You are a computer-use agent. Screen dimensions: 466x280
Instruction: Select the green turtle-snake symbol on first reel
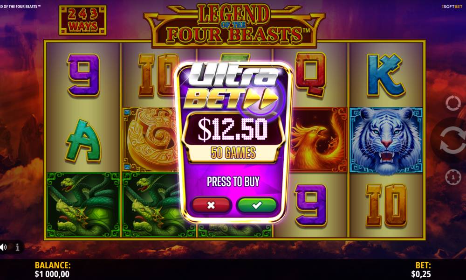coord(83,205)
